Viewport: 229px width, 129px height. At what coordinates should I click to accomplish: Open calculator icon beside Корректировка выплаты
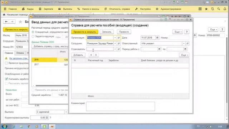(47, 118)
